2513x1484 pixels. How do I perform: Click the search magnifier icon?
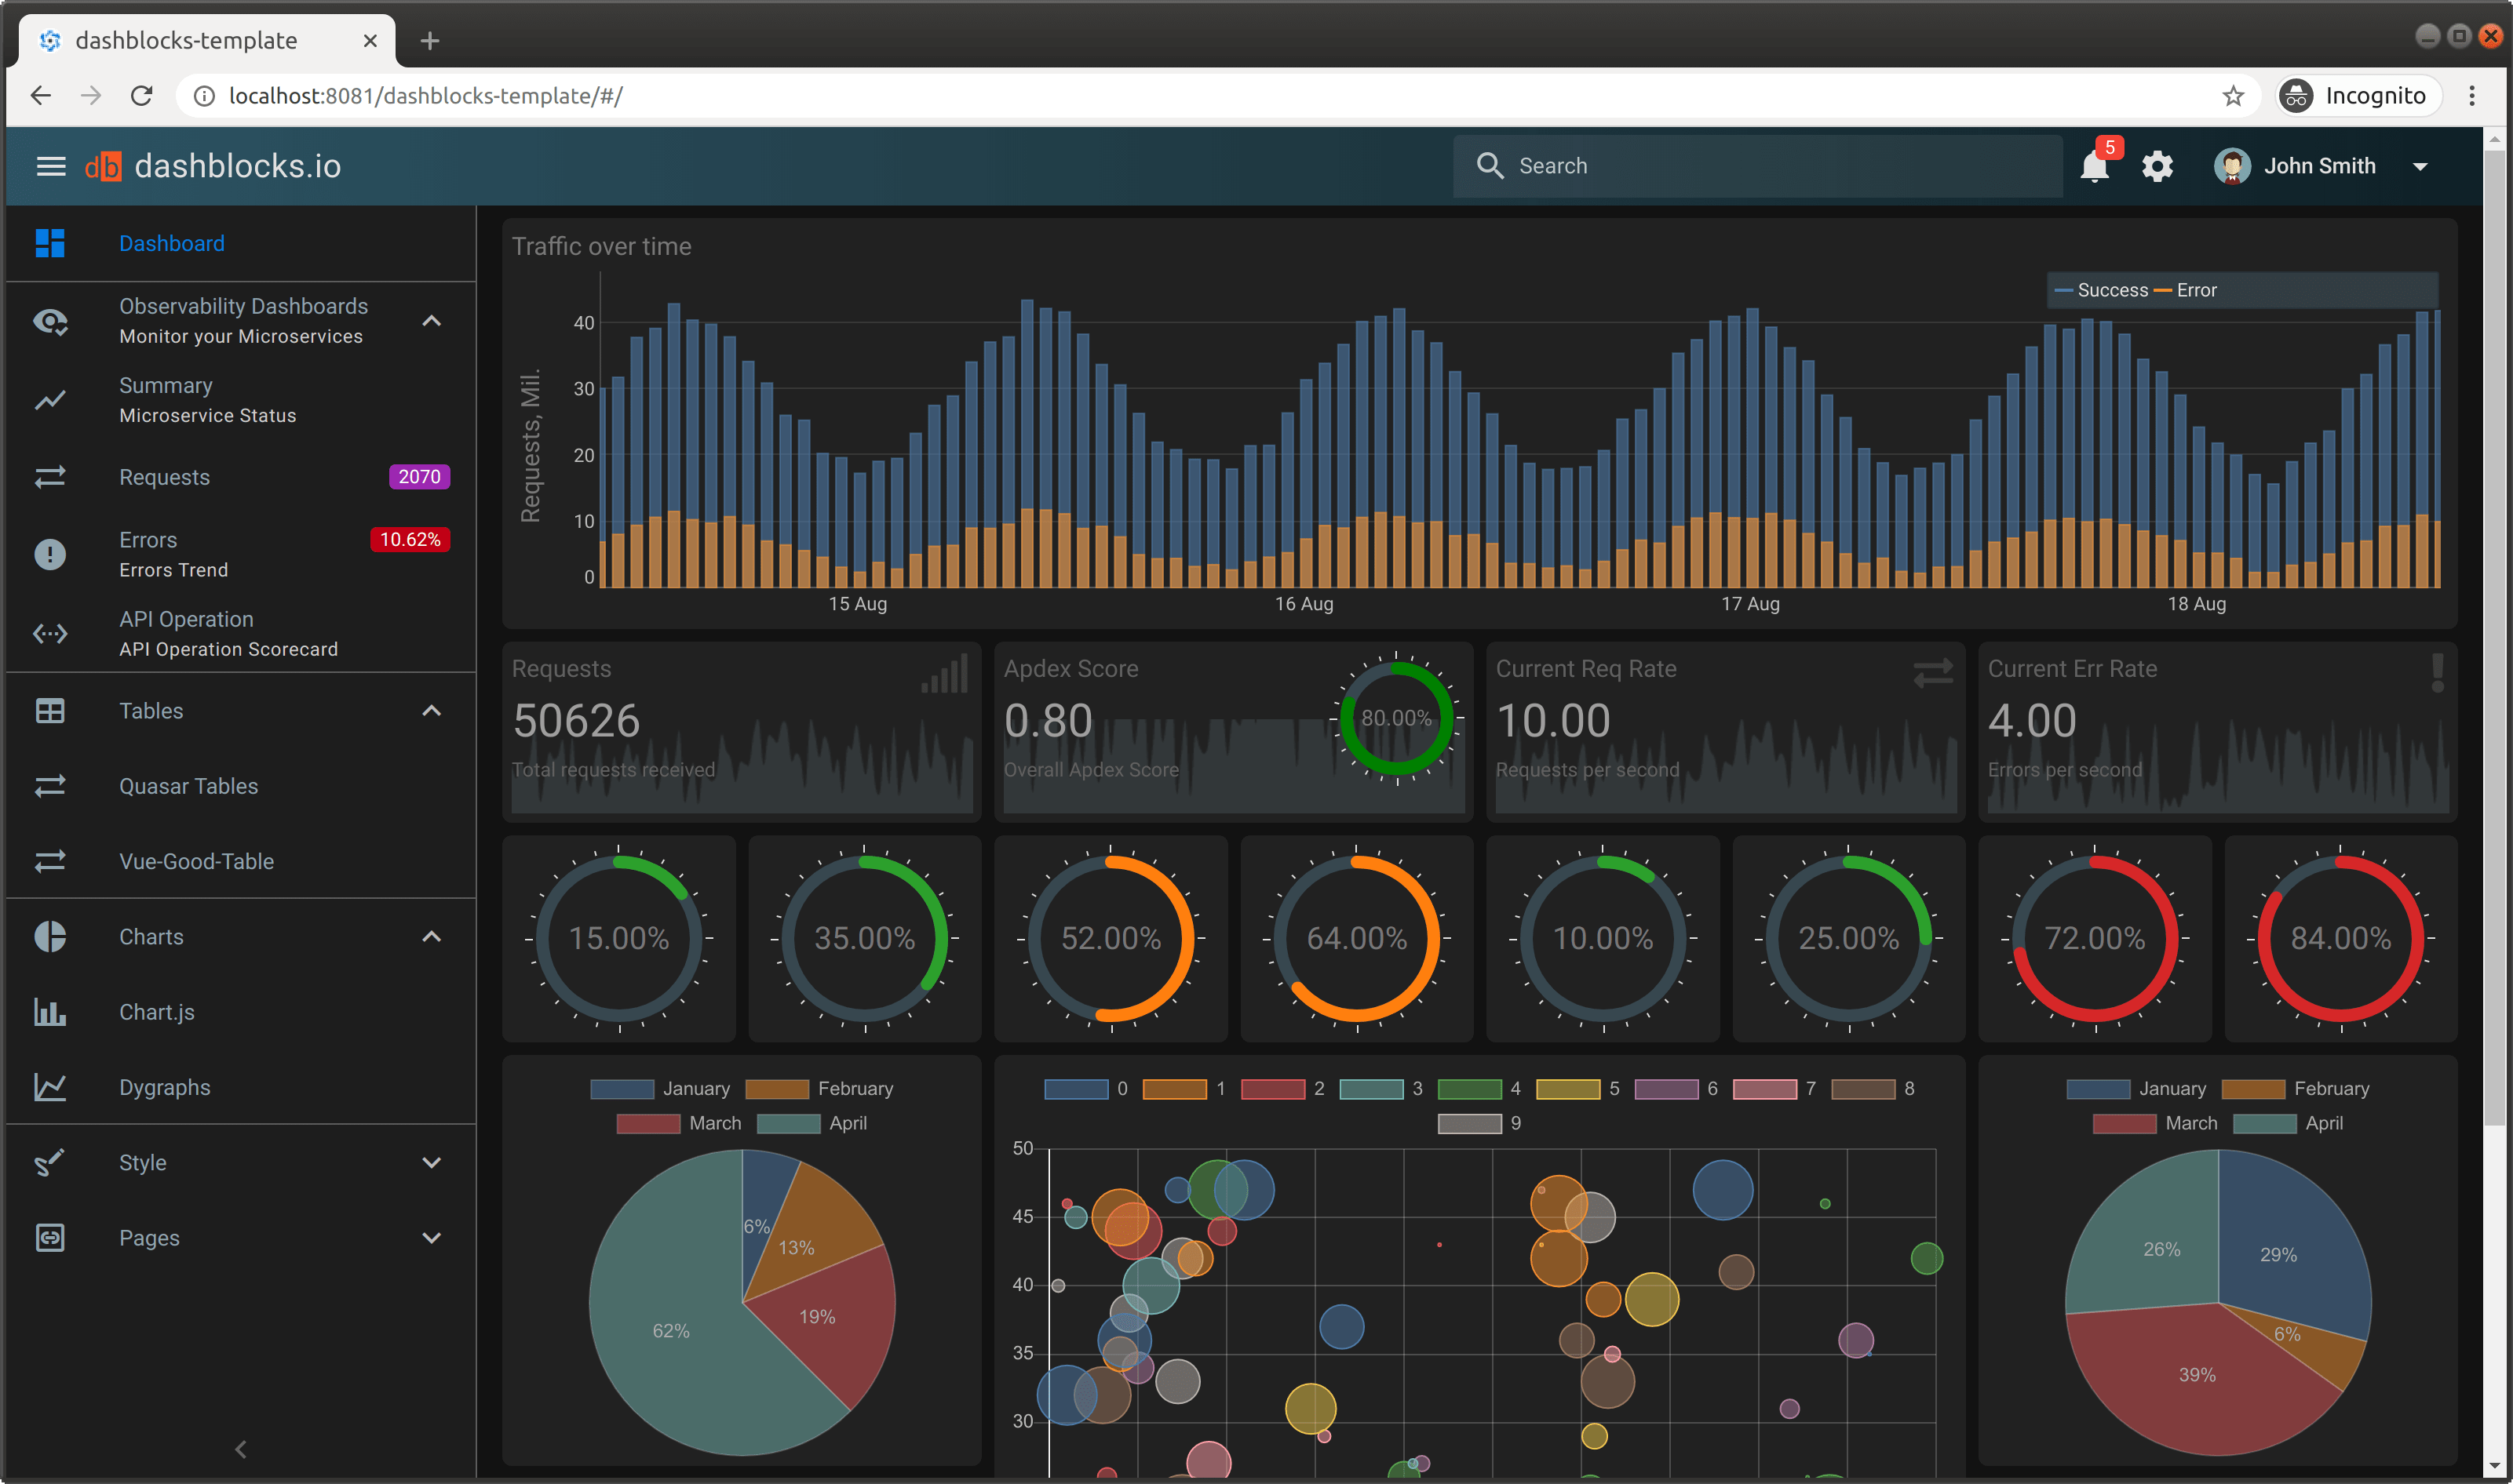coord(1490,165)
